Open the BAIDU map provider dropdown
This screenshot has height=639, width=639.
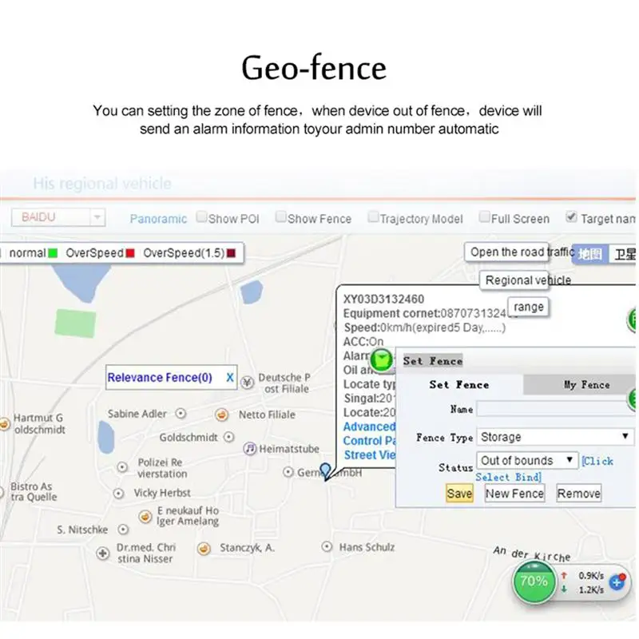tap(58, 217)
